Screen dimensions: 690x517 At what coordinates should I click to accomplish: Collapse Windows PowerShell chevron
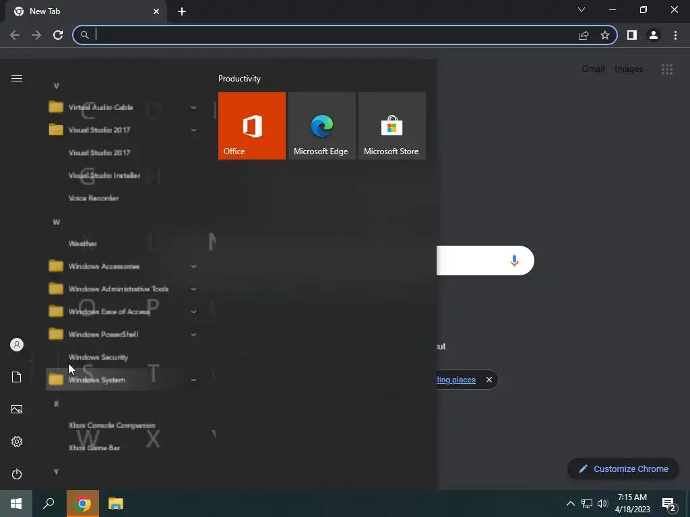[193, 335]
